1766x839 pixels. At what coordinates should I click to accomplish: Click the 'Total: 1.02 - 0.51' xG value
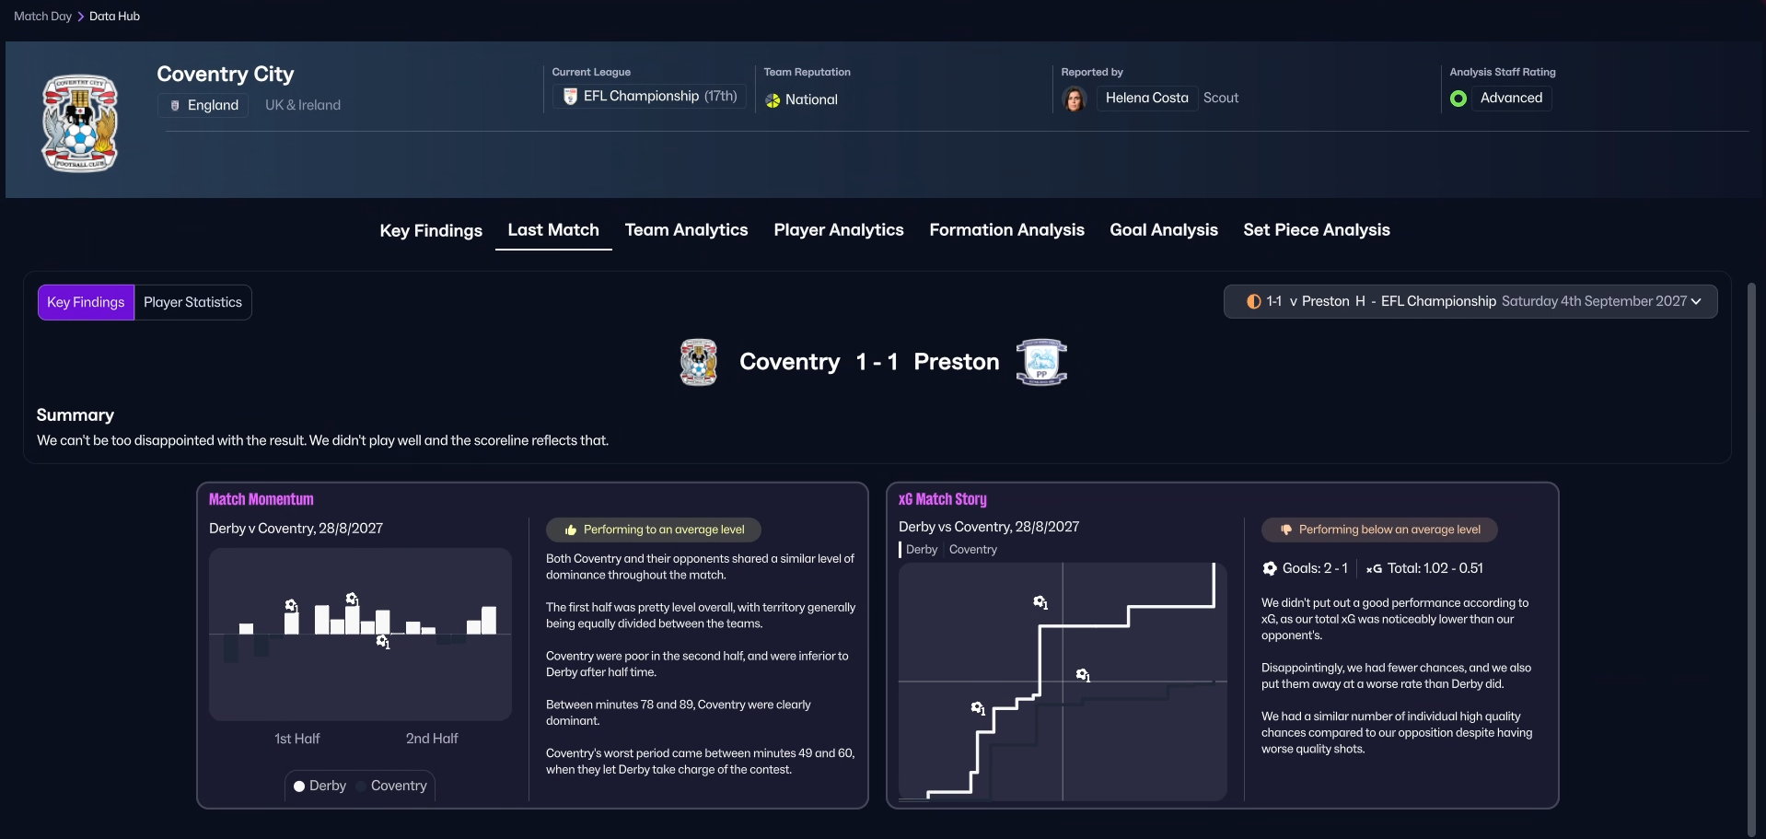(x=1435, y=569)
